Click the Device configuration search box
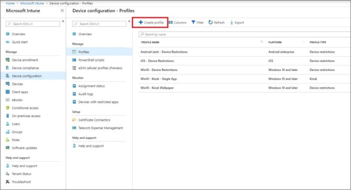351x190 pixels. [x=99, y=24]
